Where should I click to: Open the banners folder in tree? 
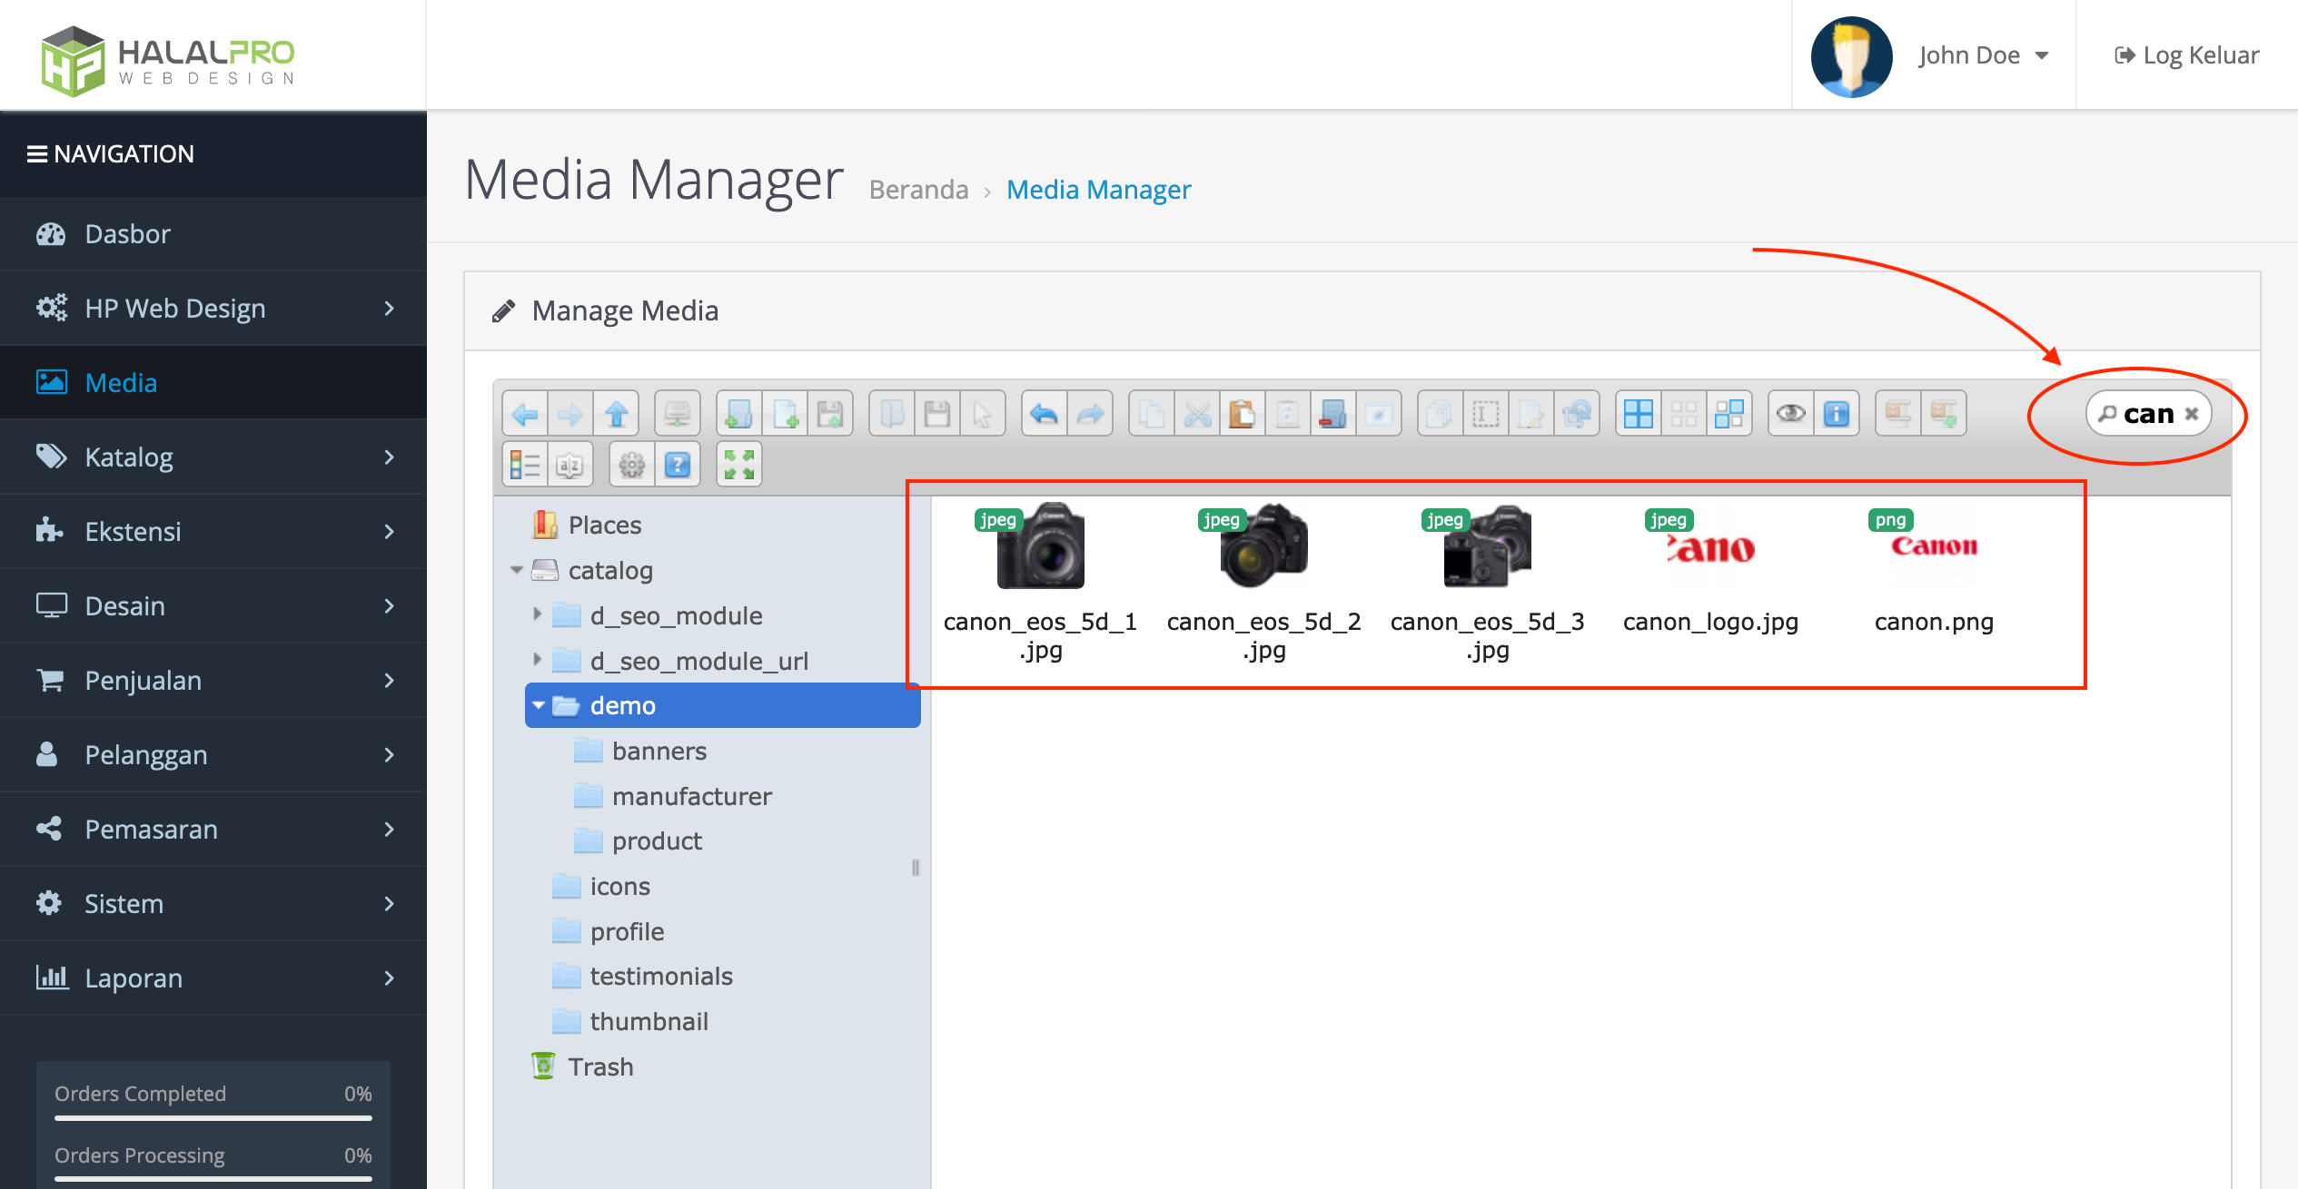[x=659, y=751]
